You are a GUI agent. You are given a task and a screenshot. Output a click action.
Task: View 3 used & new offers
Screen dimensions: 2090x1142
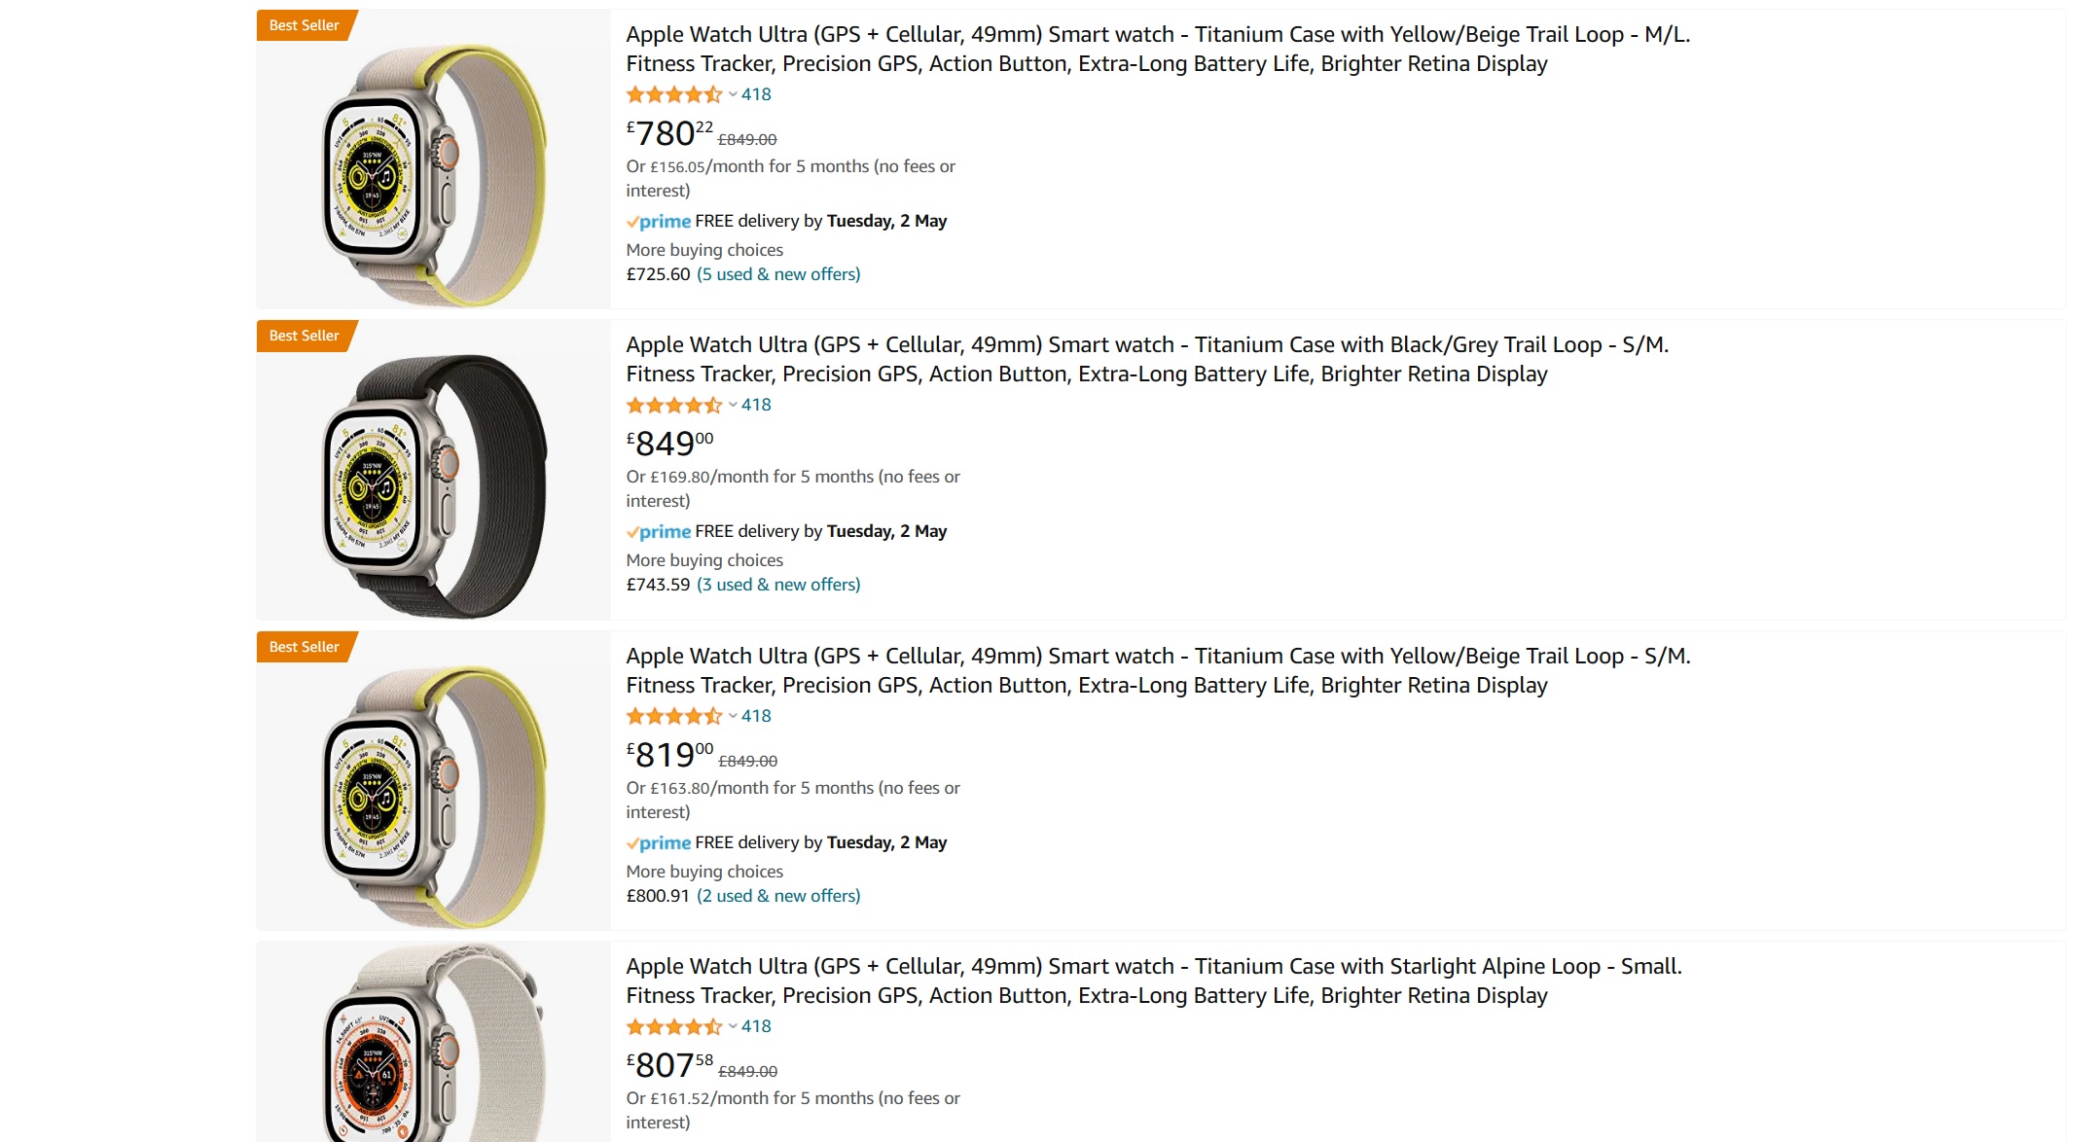point(778,585)
